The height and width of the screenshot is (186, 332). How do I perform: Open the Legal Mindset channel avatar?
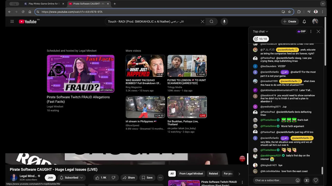[x=14, y=178]
